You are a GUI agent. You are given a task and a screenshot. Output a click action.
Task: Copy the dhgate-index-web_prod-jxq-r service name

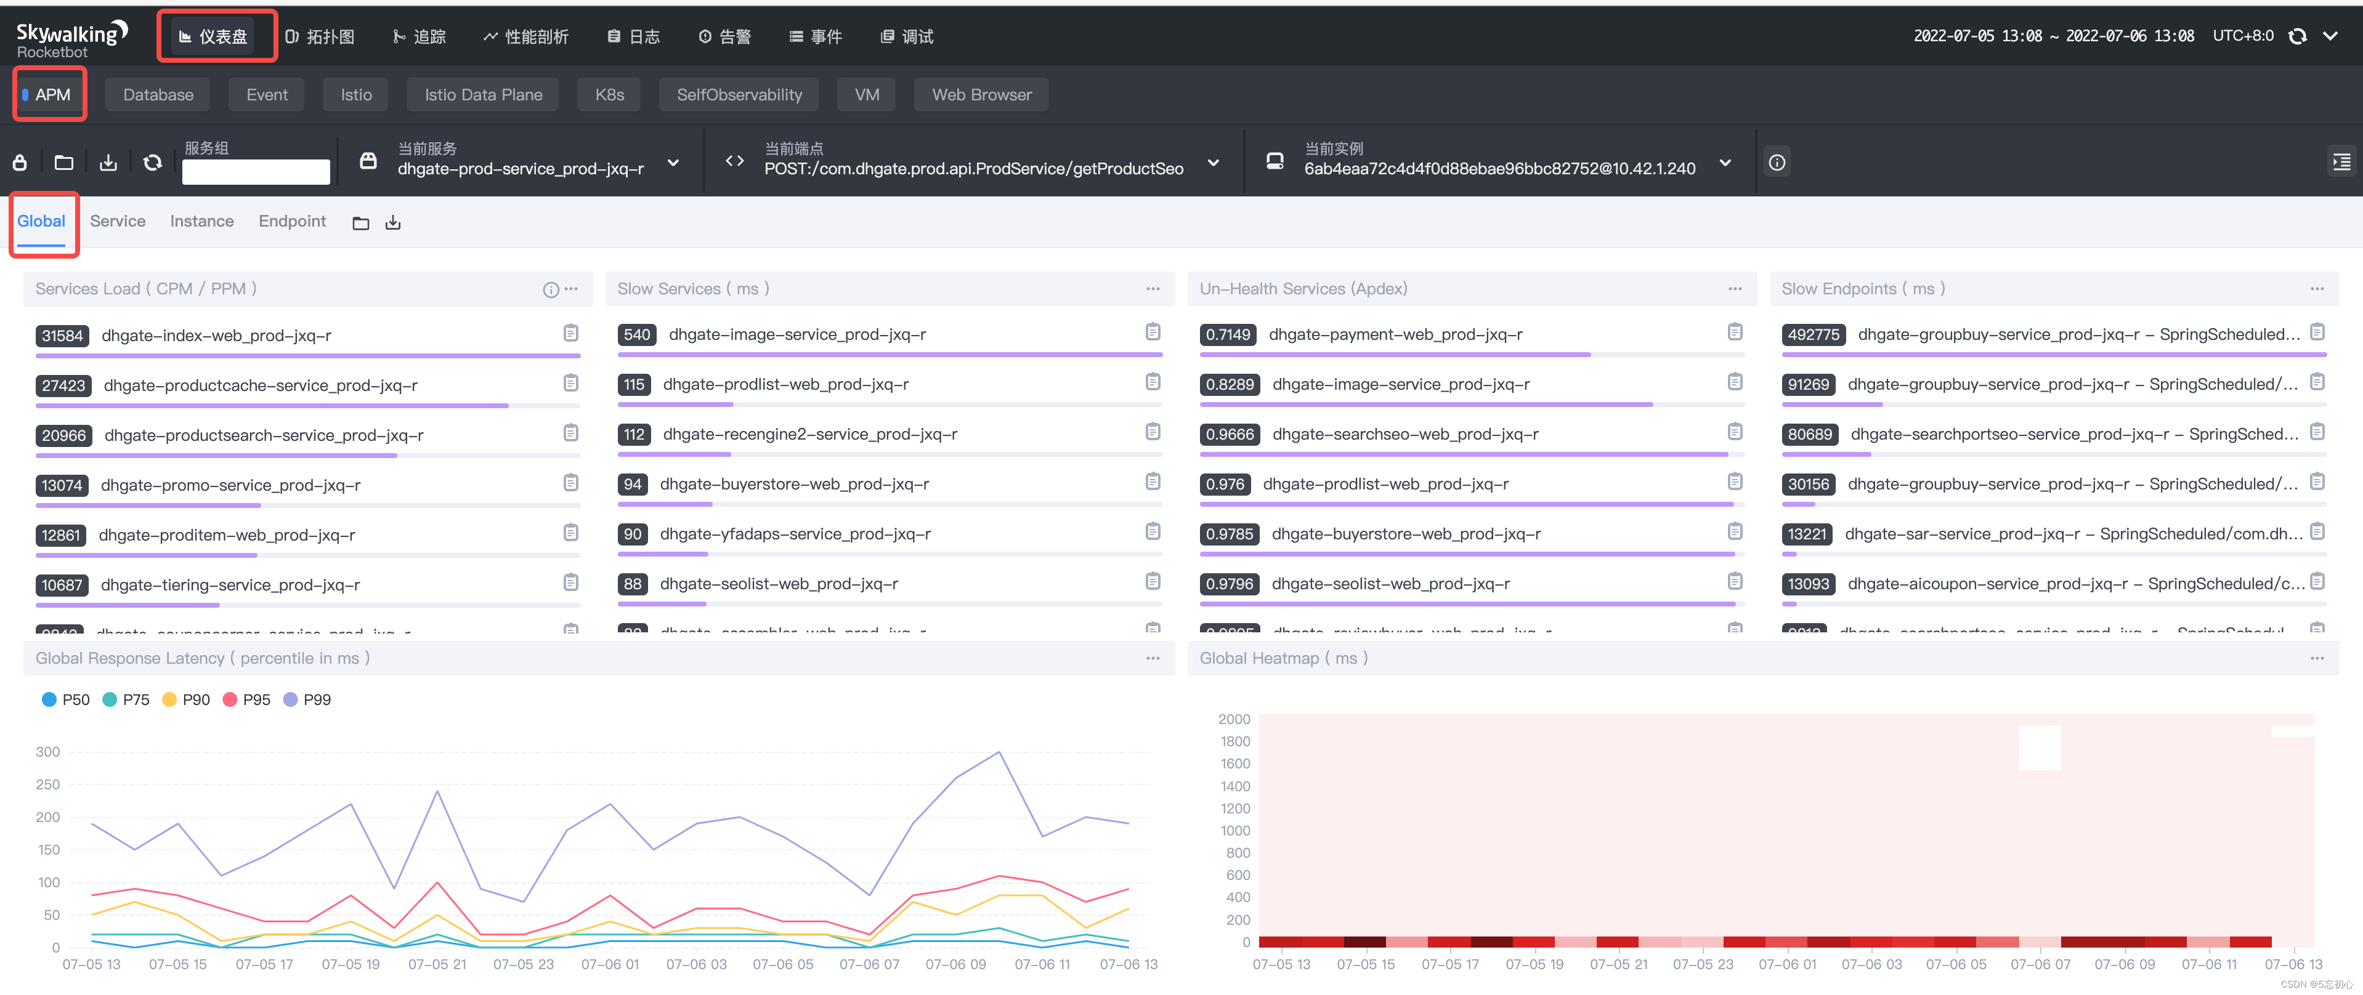coord(570,333)
